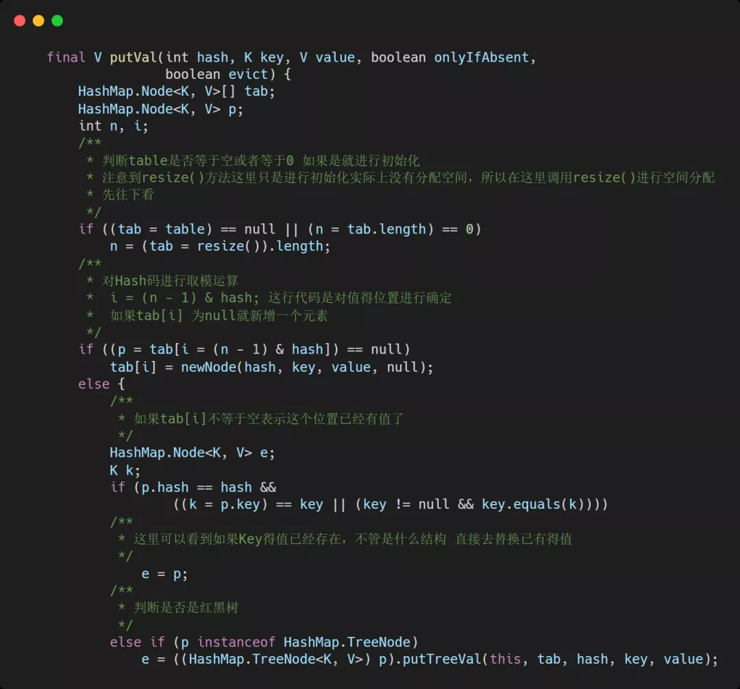The image size is (740, 689).
Task: Click the putTreeVal method call
Action: pyautogui.click(x=442, y=660)
